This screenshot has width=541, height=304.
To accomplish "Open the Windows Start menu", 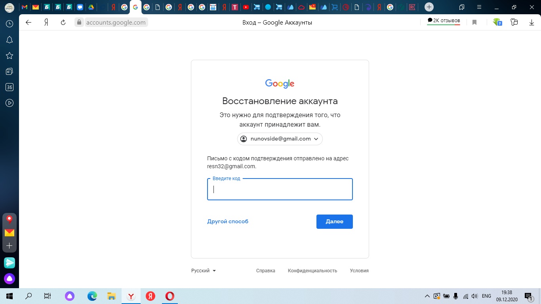I will 10,296.
